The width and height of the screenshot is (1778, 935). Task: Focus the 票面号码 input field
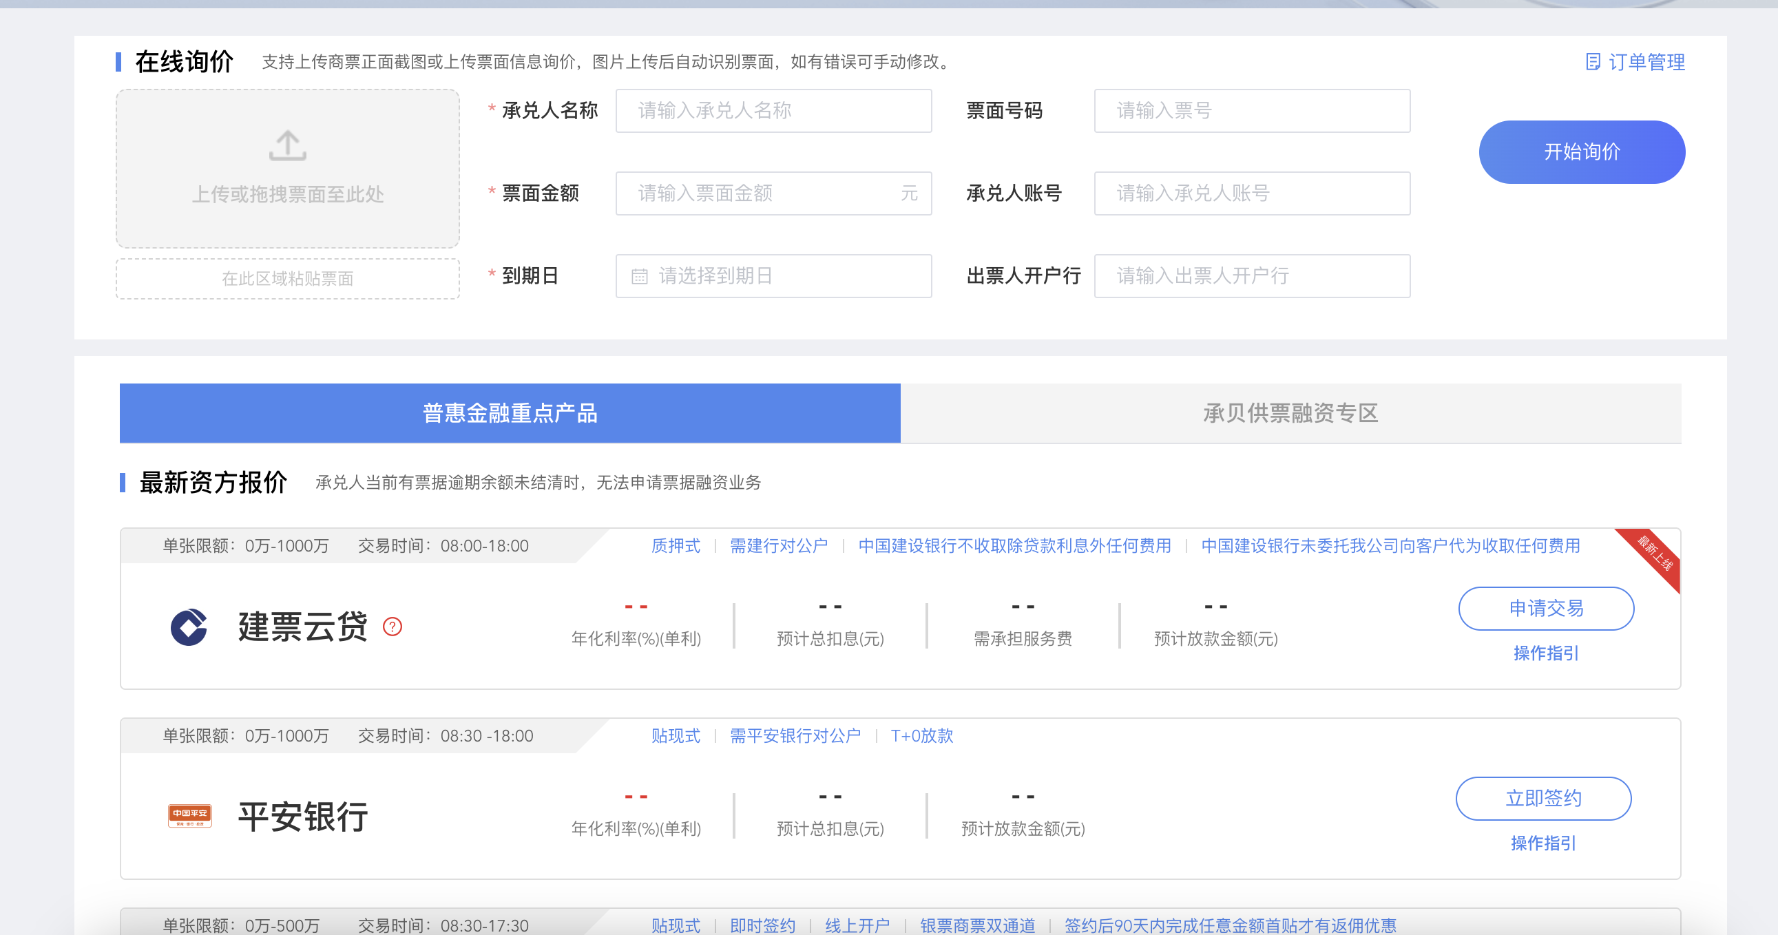coord(1252,110)
